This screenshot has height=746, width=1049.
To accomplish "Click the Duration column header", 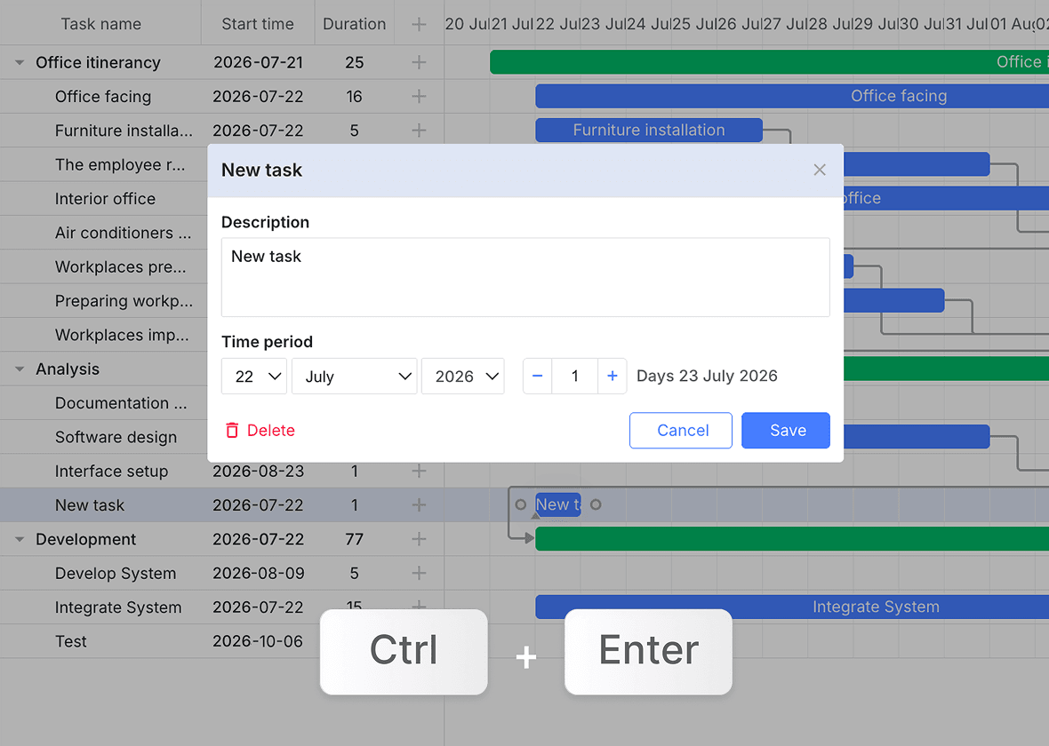I will tap(354, 24).
